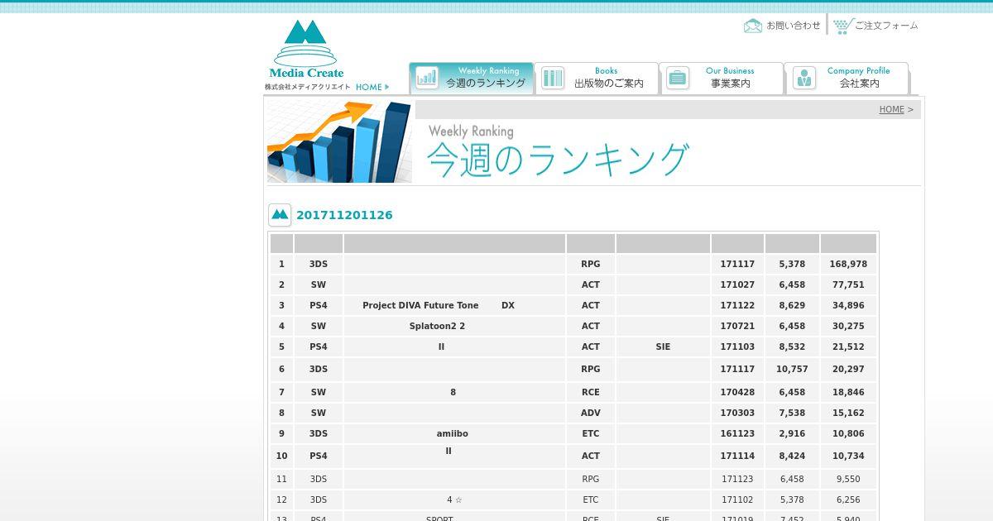The width and height of the screenshot is (993, 521).
Task: Click sales figure 9,550
Action: (x=848, y=479)
